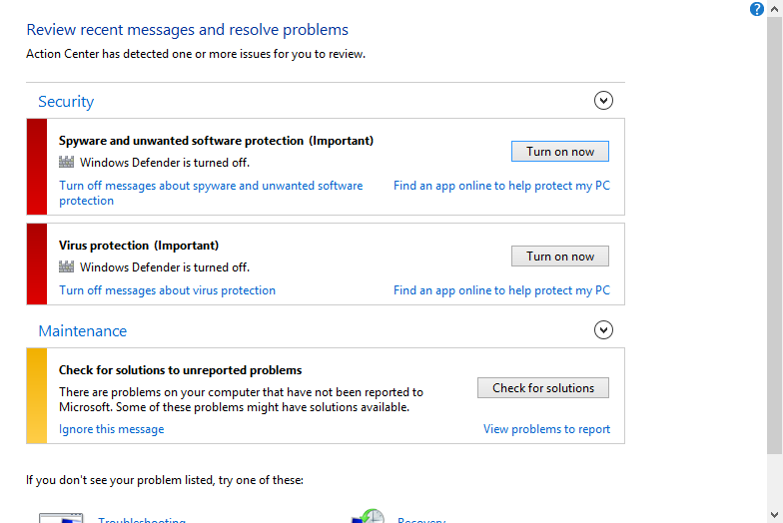The width and height of the screenshot is (783, 523).
Task: Collapse the Maintenance section with its chevron
Action: pos(603,329)
